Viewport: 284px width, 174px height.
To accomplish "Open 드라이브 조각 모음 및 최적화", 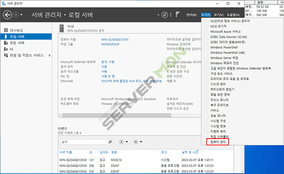I will 229,79.
